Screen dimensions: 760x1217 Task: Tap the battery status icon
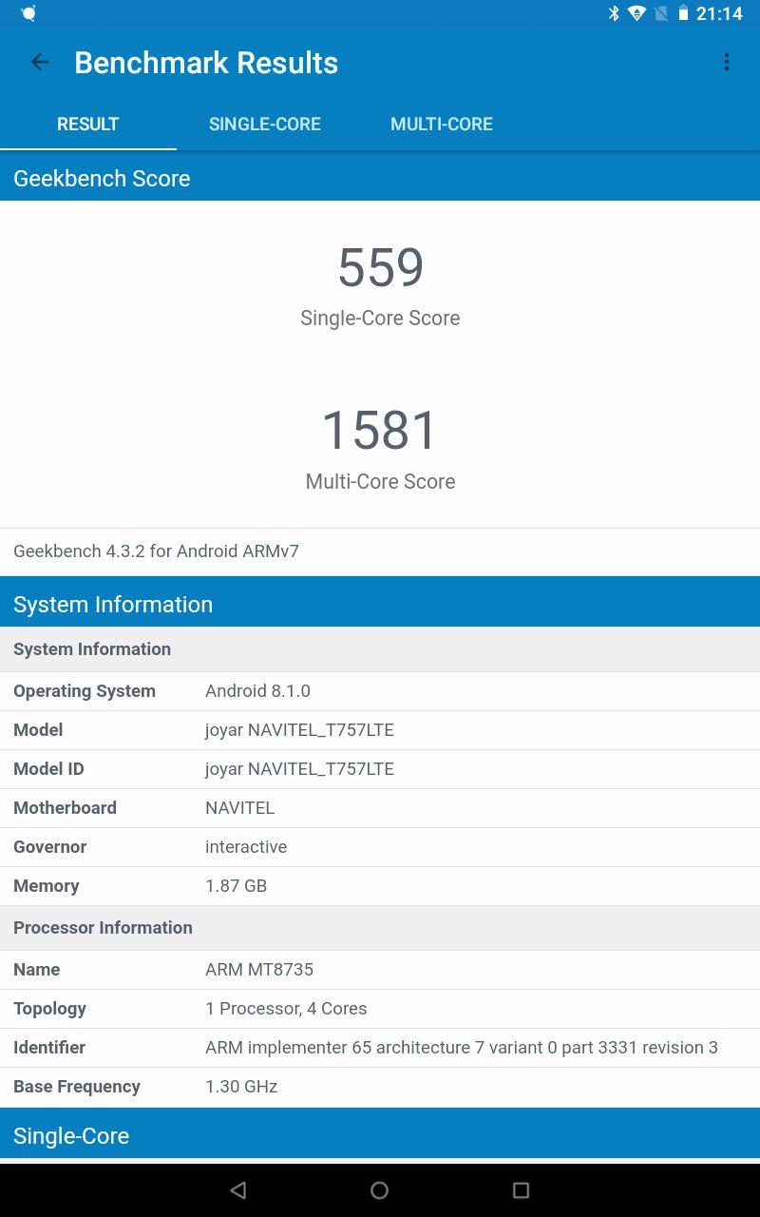point(683,13)
